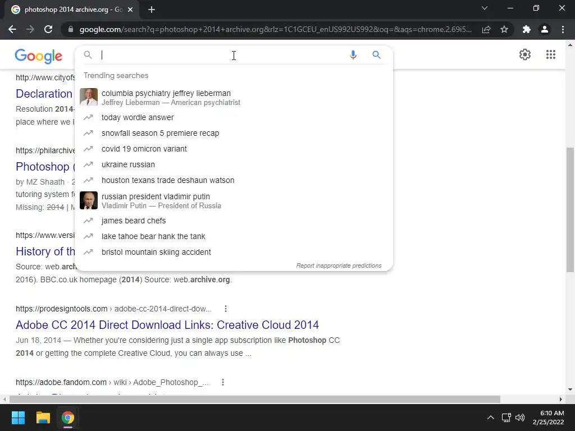Click Report inappropriate predictions link
Image resolution: width=575 pixels, height=431 pixels.
pos(339,265)
